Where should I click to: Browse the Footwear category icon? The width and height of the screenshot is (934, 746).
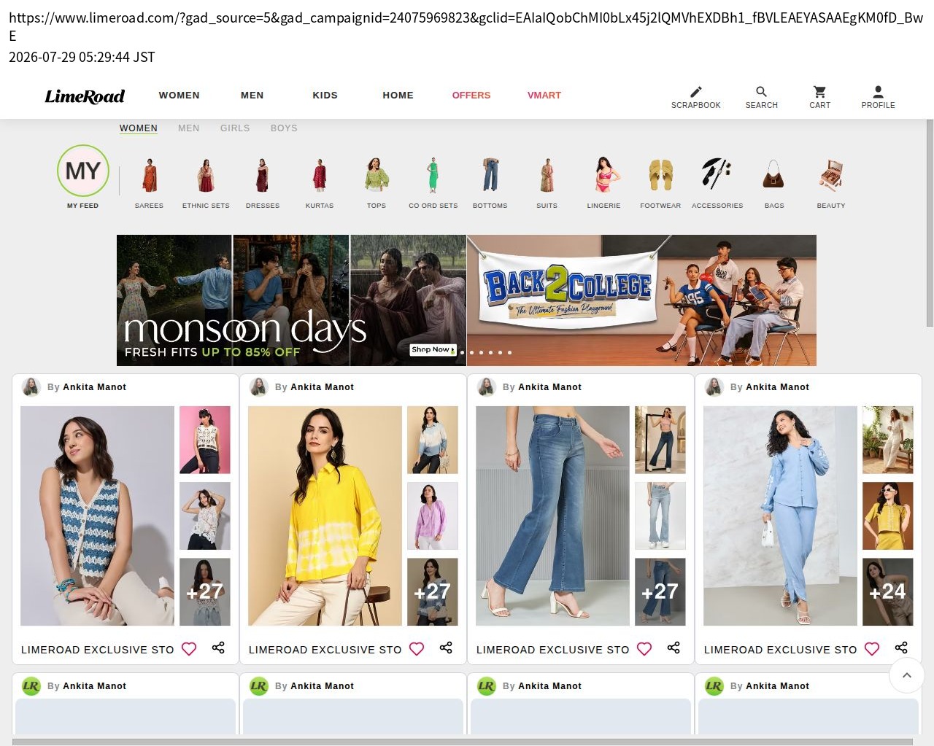pos(660,175)
